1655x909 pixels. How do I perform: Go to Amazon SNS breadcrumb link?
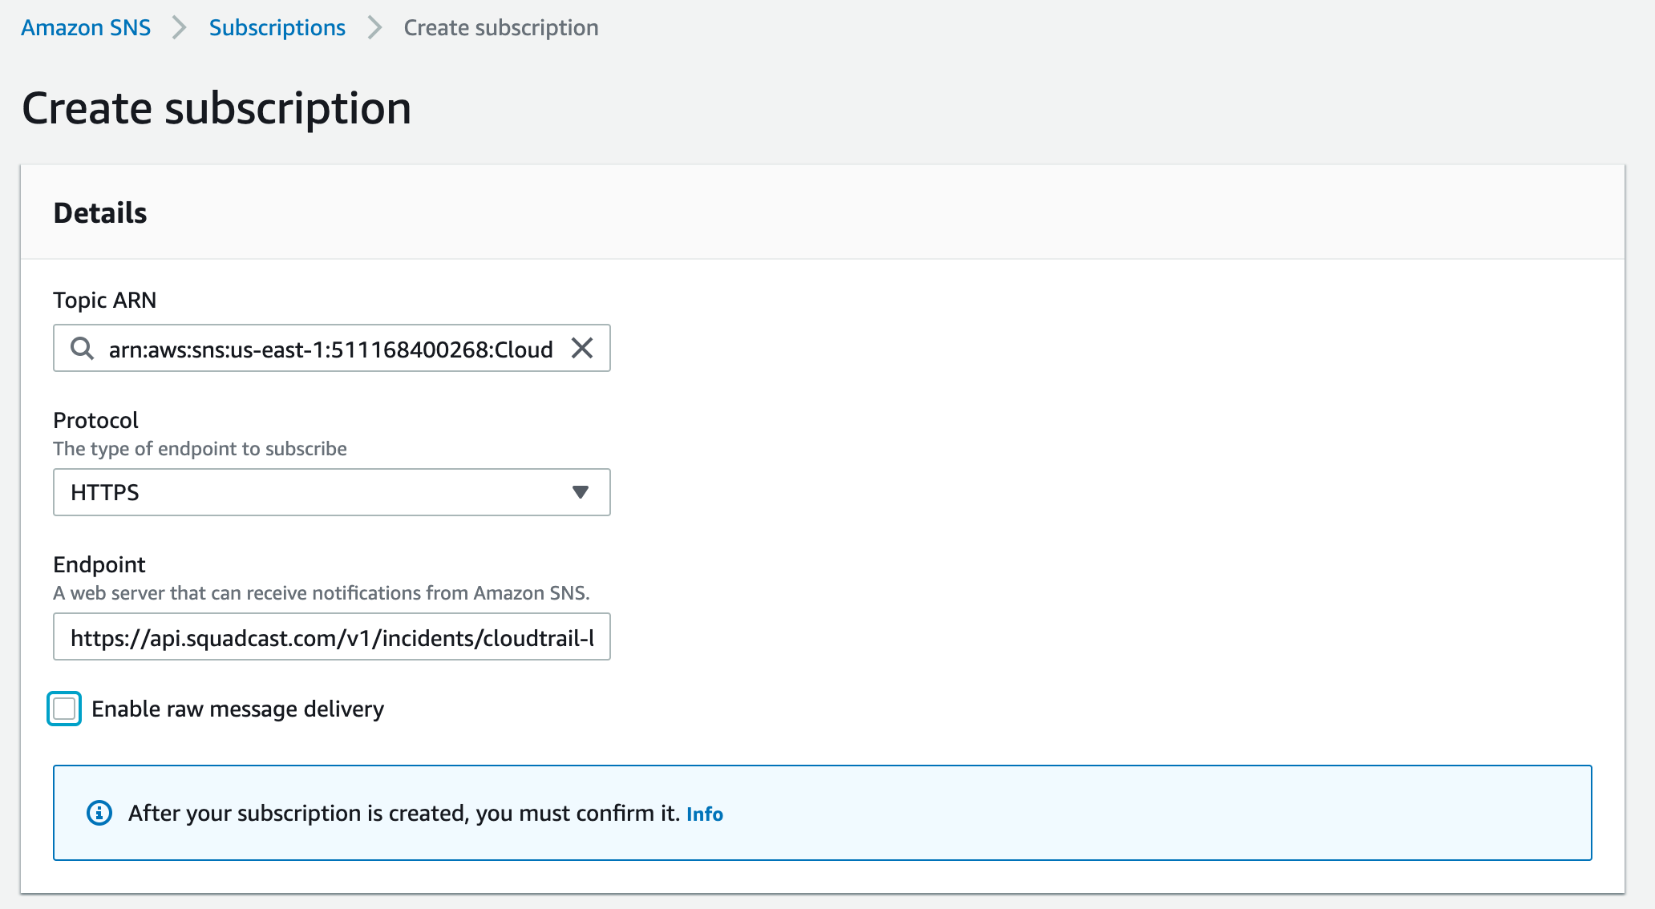pos(86,28)
